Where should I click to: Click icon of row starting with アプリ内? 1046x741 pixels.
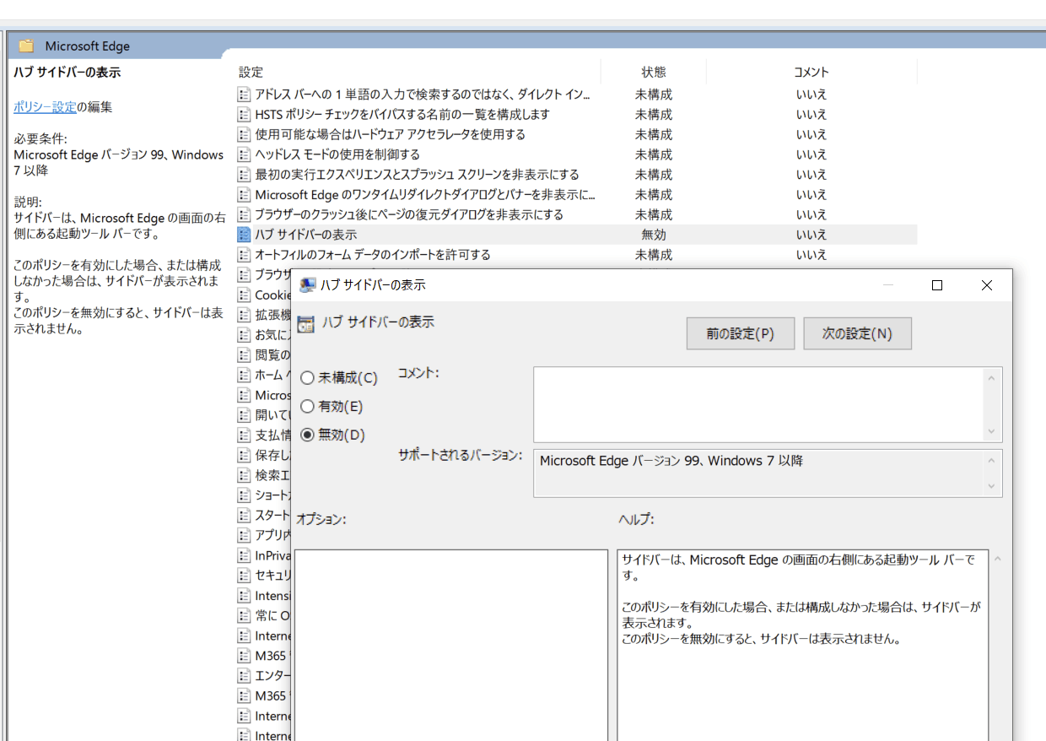click(x=245, y=535)
